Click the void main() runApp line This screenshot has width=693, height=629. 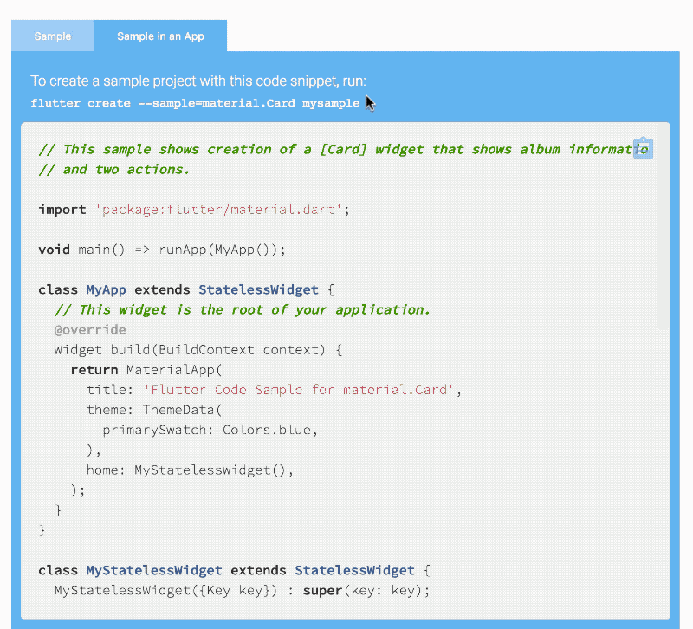tap(162, 250)
